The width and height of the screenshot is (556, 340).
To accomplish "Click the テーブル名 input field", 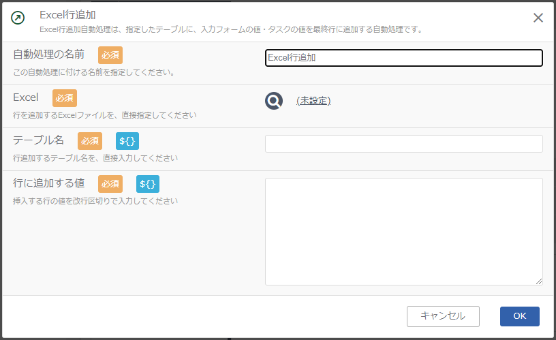I will [404, 144].
